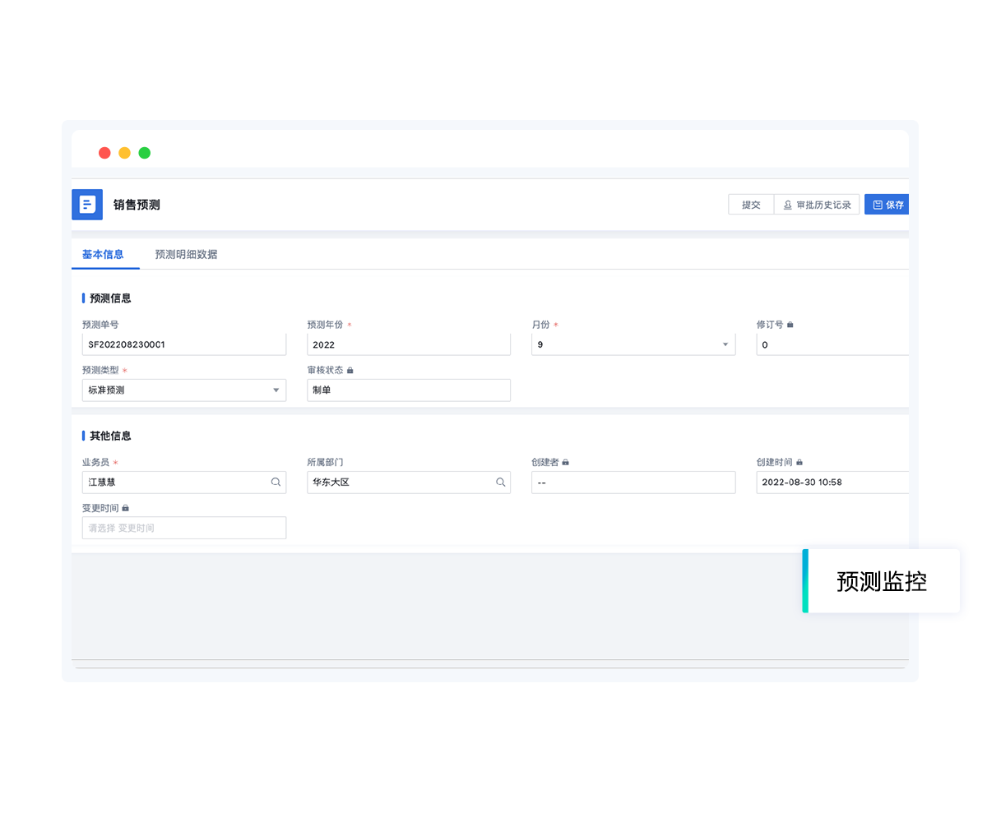Click the green macOS window dot

point(145,153)
